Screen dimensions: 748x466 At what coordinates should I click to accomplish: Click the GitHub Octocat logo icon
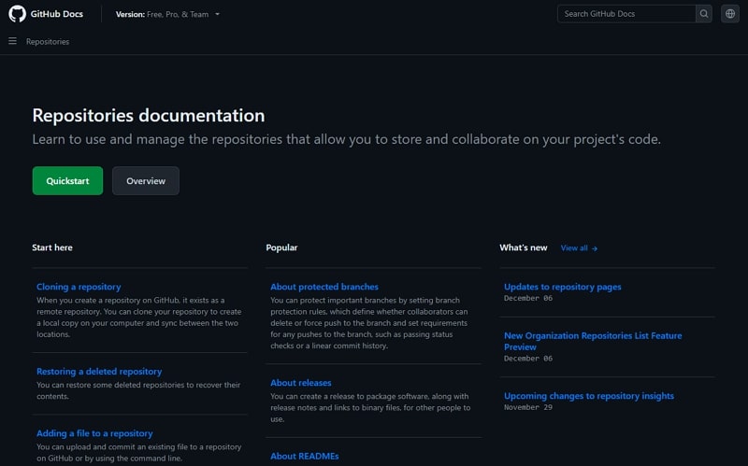pos(17,14)
